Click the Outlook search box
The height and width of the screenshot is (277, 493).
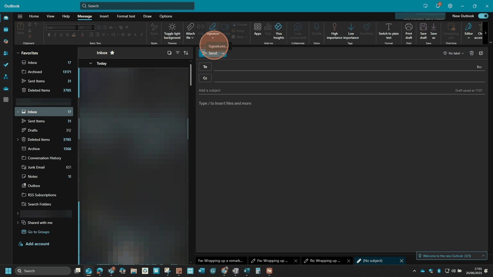click(x=137, y=6)
